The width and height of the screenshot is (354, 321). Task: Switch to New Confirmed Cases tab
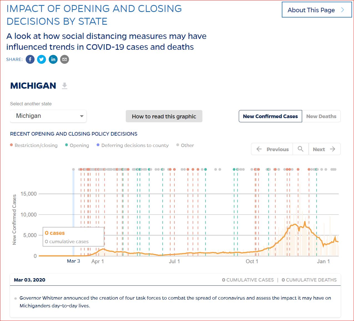coord(270,116)
